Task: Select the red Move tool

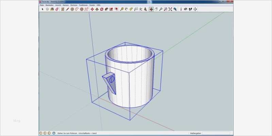Action: 92,9
